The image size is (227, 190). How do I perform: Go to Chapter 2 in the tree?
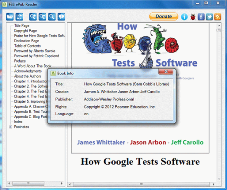tap(31, 86)
